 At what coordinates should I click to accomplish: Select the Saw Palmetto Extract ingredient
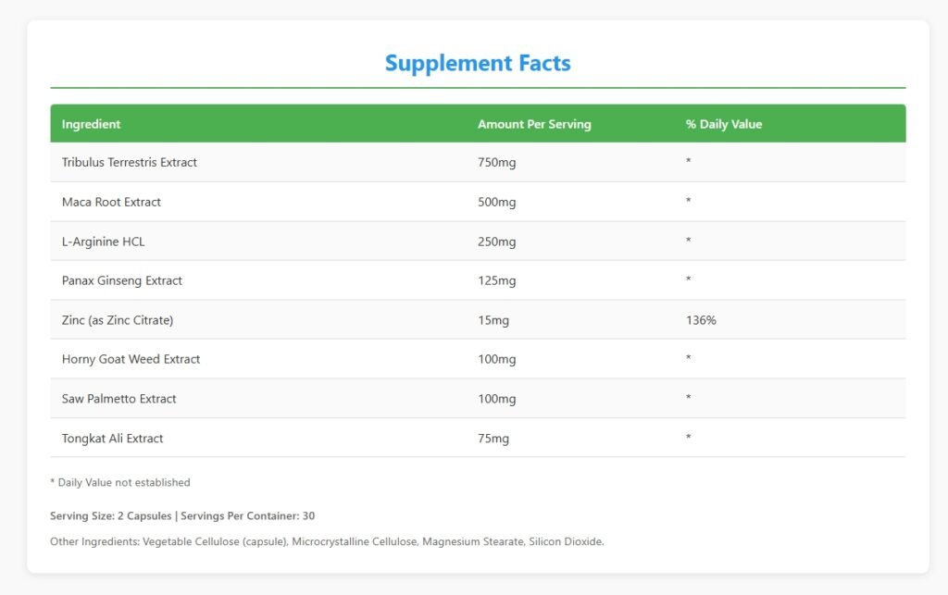[x=118, y=399]
